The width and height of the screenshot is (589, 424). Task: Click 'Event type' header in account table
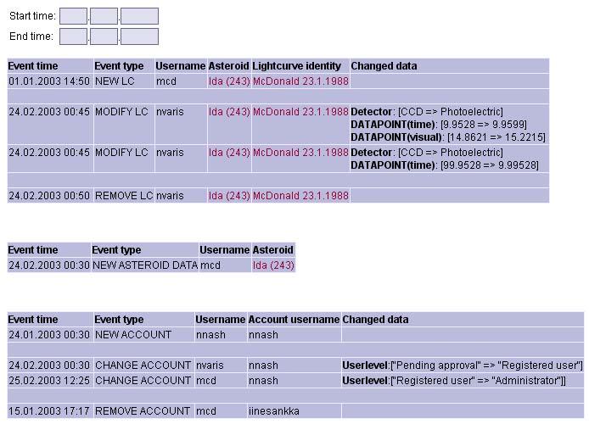pyautogui.click(x=119, y=320)
